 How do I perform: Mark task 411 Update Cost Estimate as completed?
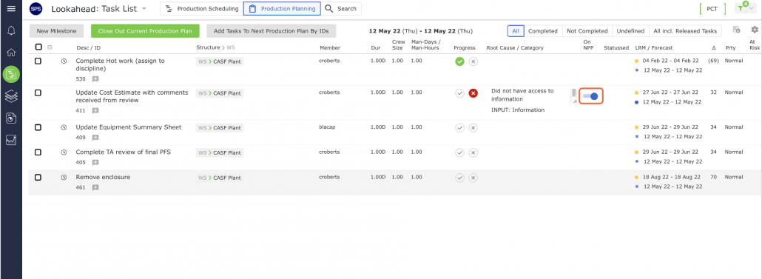coord(459,93)
